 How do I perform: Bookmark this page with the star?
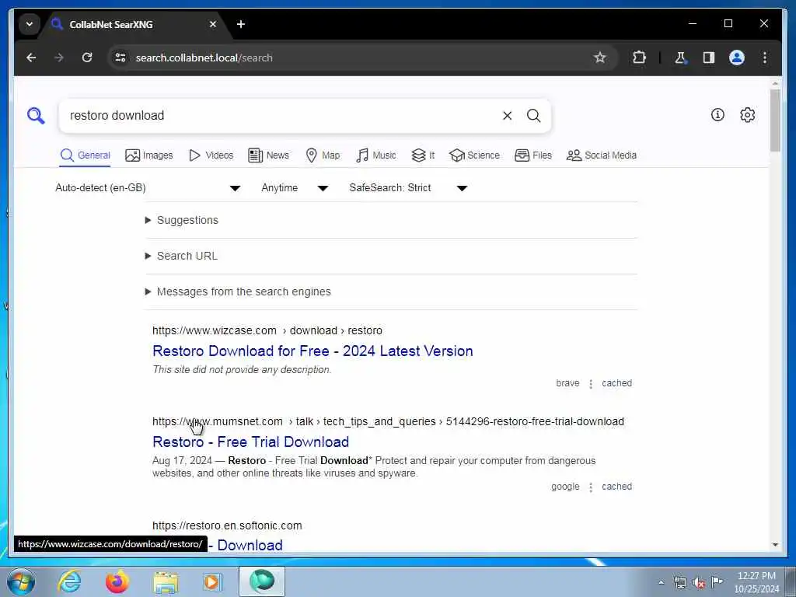pyautogui.click(x=599, y=58)
